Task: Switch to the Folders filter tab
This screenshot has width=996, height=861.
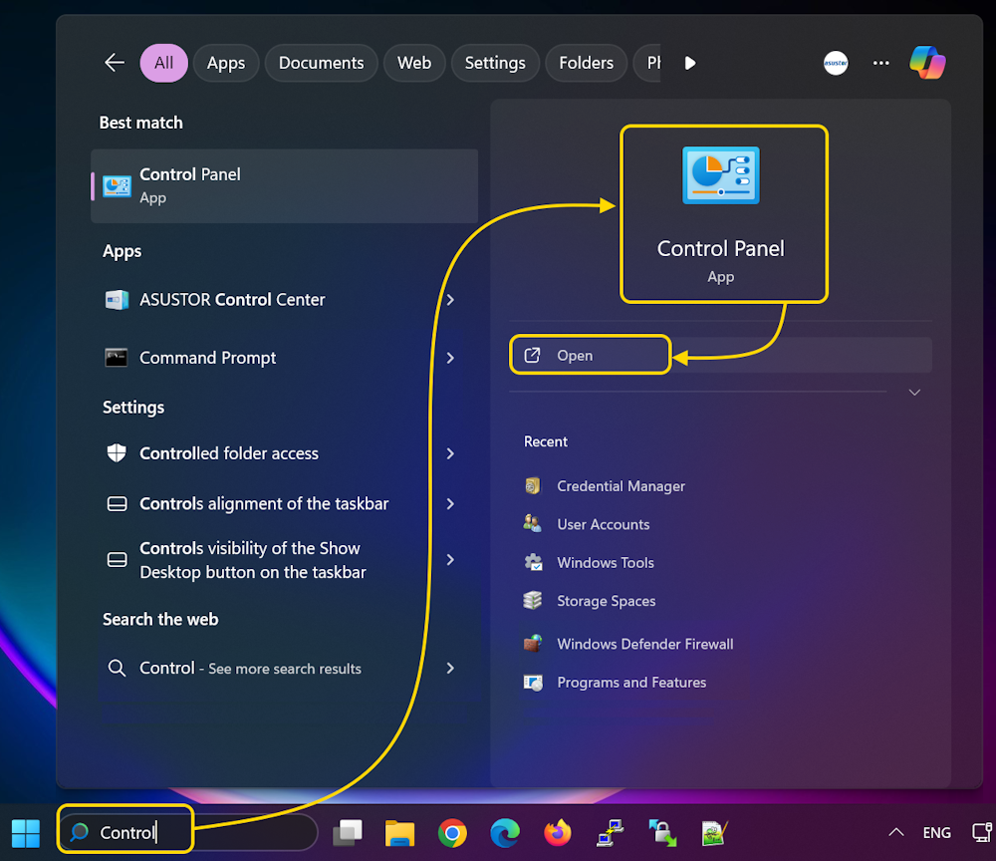Action: [x=587, y=63]
